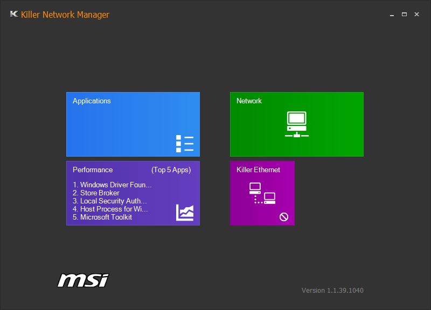Open the Applications list icon

click(184, 144)
